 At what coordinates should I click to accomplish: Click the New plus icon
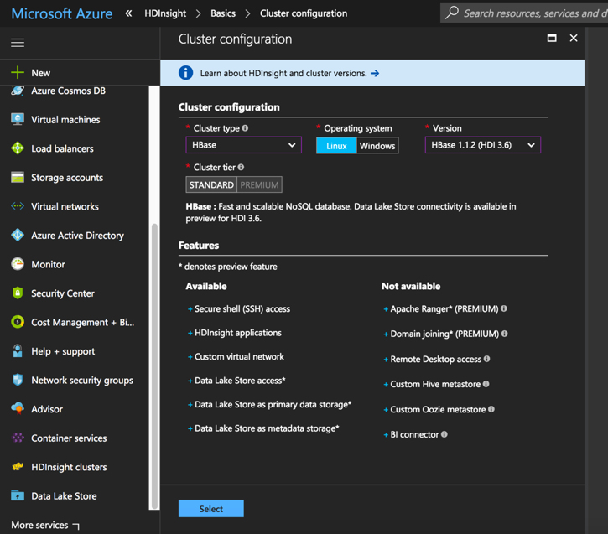[18, 73]
